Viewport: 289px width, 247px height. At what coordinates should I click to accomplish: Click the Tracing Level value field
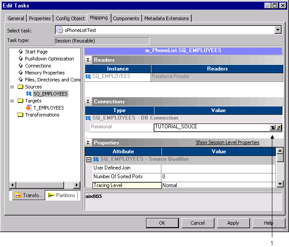[218, 185]
